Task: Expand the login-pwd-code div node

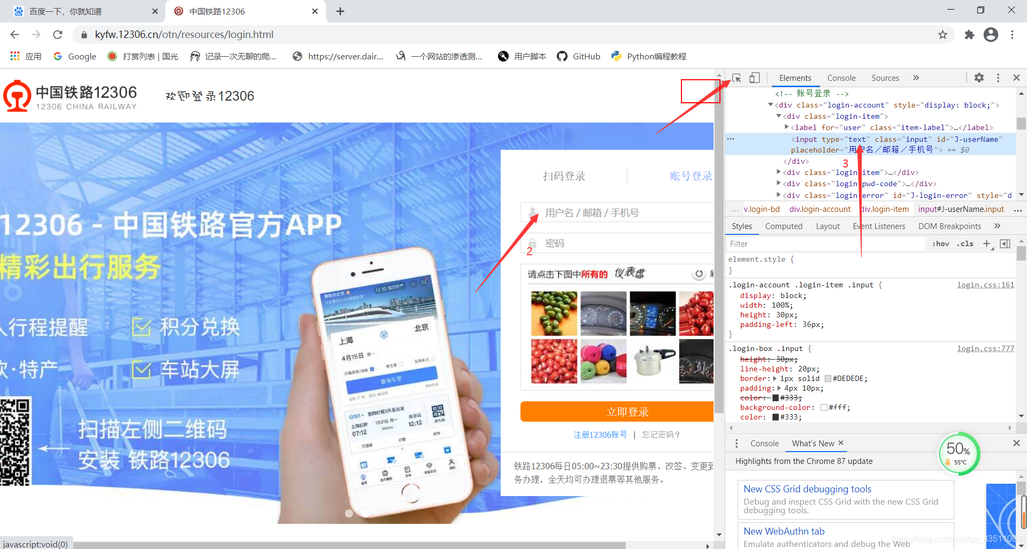Action: [x=779, y=184]
